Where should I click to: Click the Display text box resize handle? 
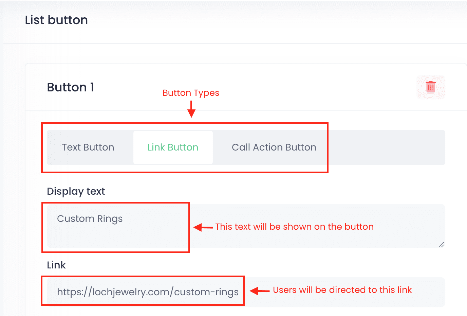coord(441,244)
